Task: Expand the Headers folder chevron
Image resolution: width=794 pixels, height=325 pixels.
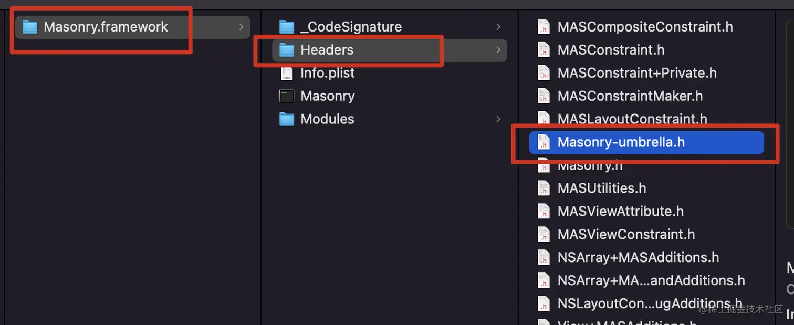Action: click(498, 50)
